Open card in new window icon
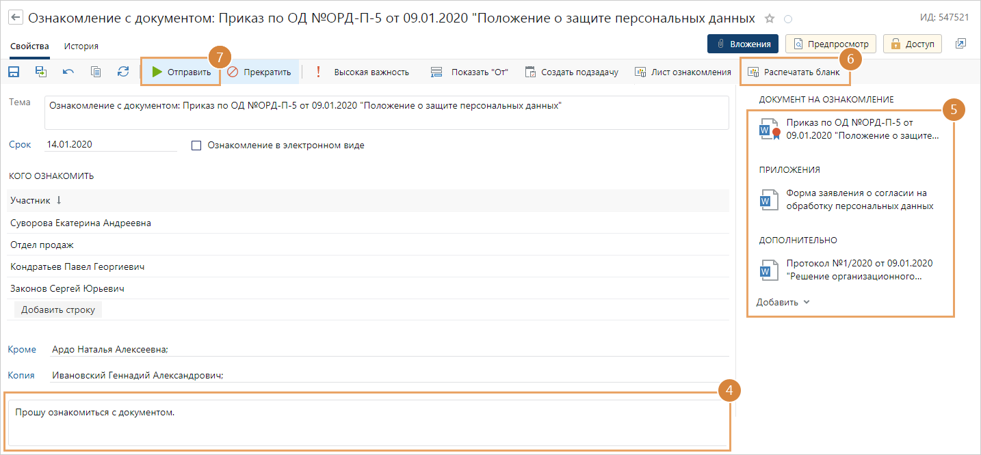The image size is (981, 455). (x=960, y=44)
